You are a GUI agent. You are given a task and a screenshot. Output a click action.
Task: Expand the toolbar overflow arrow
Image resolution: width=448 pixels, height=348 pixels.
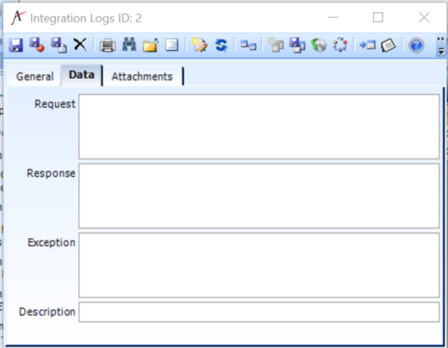tap(441, 45)
